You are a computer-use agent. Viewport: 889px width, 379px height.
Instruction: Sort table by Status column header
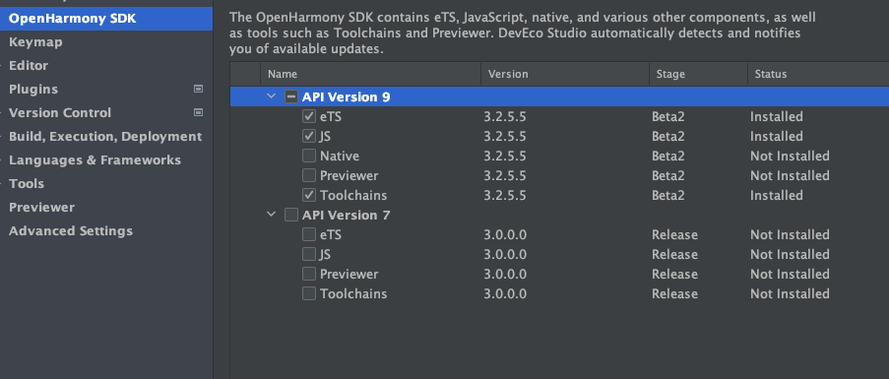click(818, 74)
